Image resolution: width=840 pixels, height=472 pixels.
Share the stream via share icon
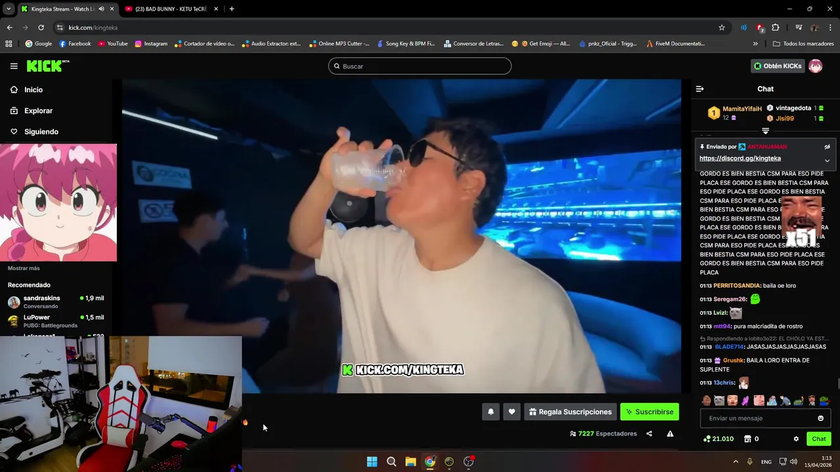649,433
